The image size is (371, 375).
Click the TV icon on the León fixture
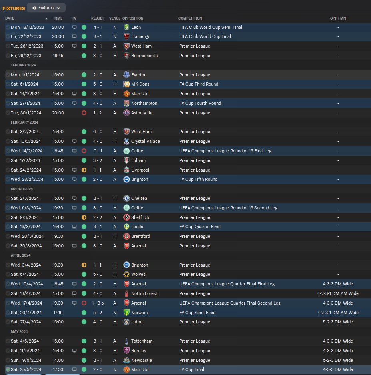tap(74, 27)
